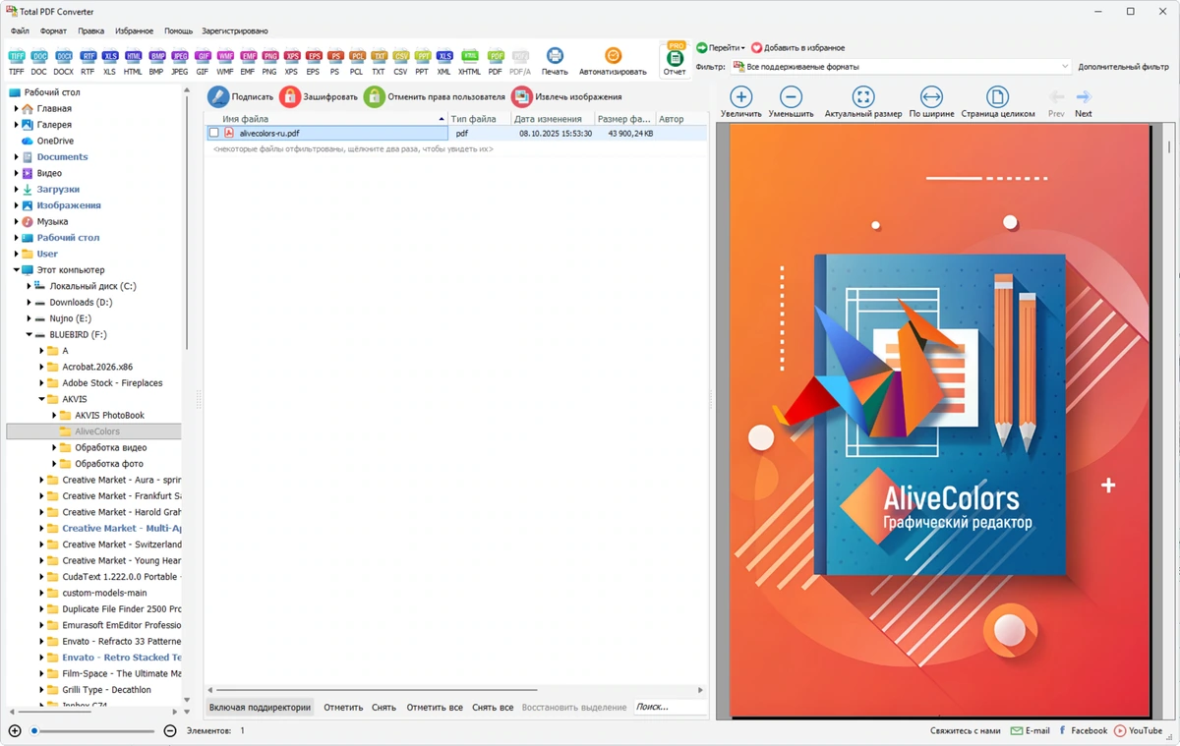Screen dimensions: 1180x746
Task: Select PNG output format icon
Action: tap(269, 63)
